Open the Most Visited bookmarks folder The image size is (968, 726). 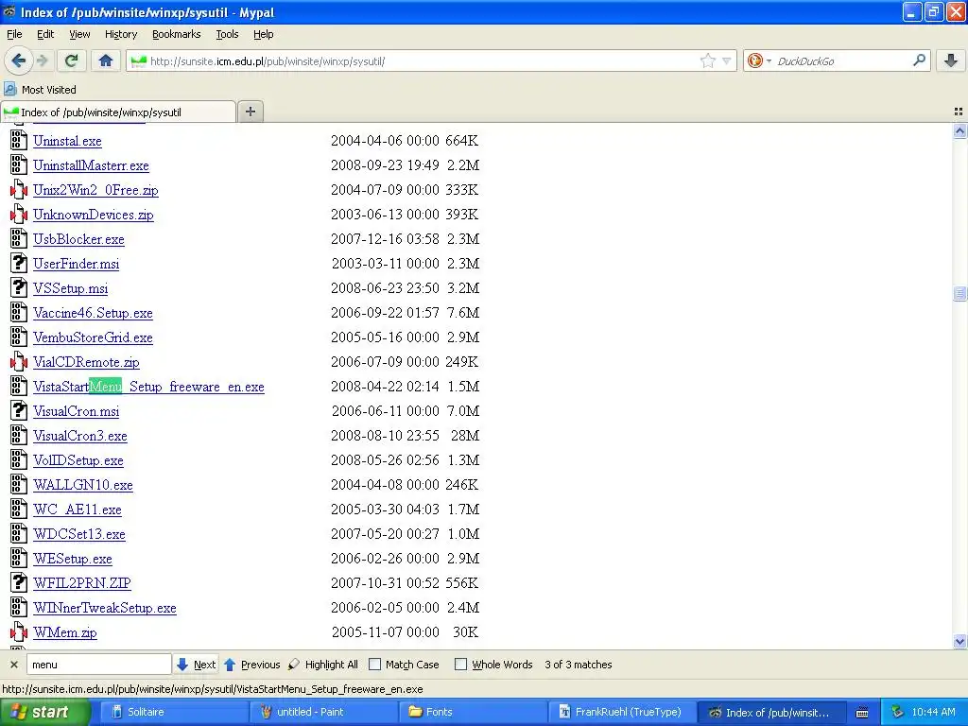pos(40,90)
